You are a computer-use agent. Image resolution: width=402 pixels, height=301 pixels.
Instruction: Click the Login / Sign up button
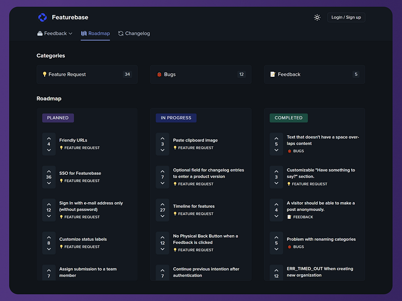[x=346, y=17]
